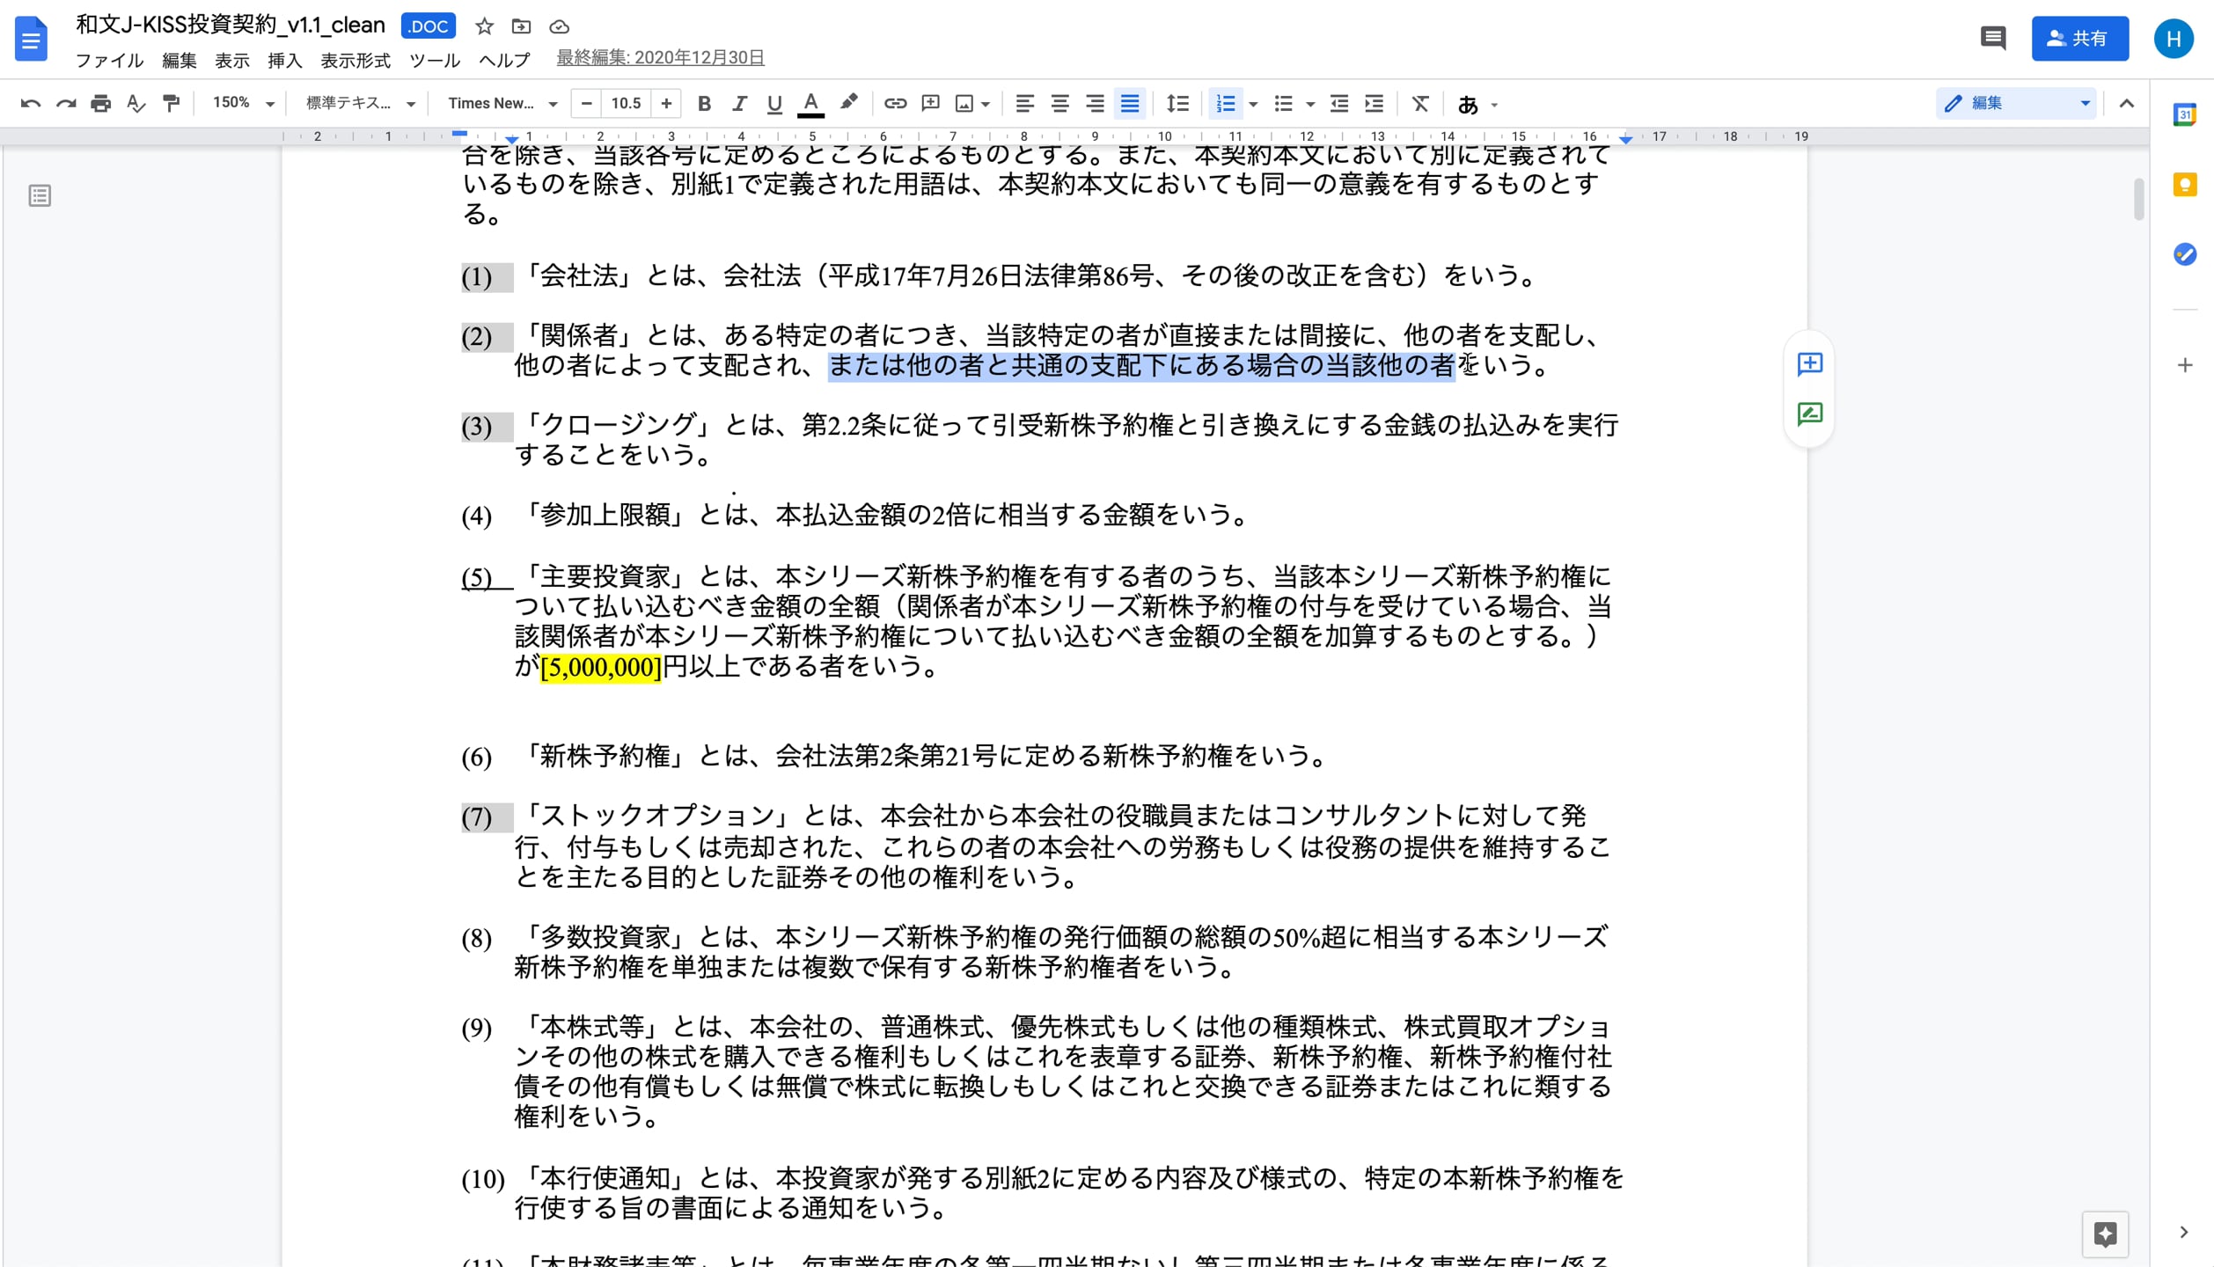Toggle italic formatting
Viewport: 2214px width, 1267px height.
click(738, 103)
